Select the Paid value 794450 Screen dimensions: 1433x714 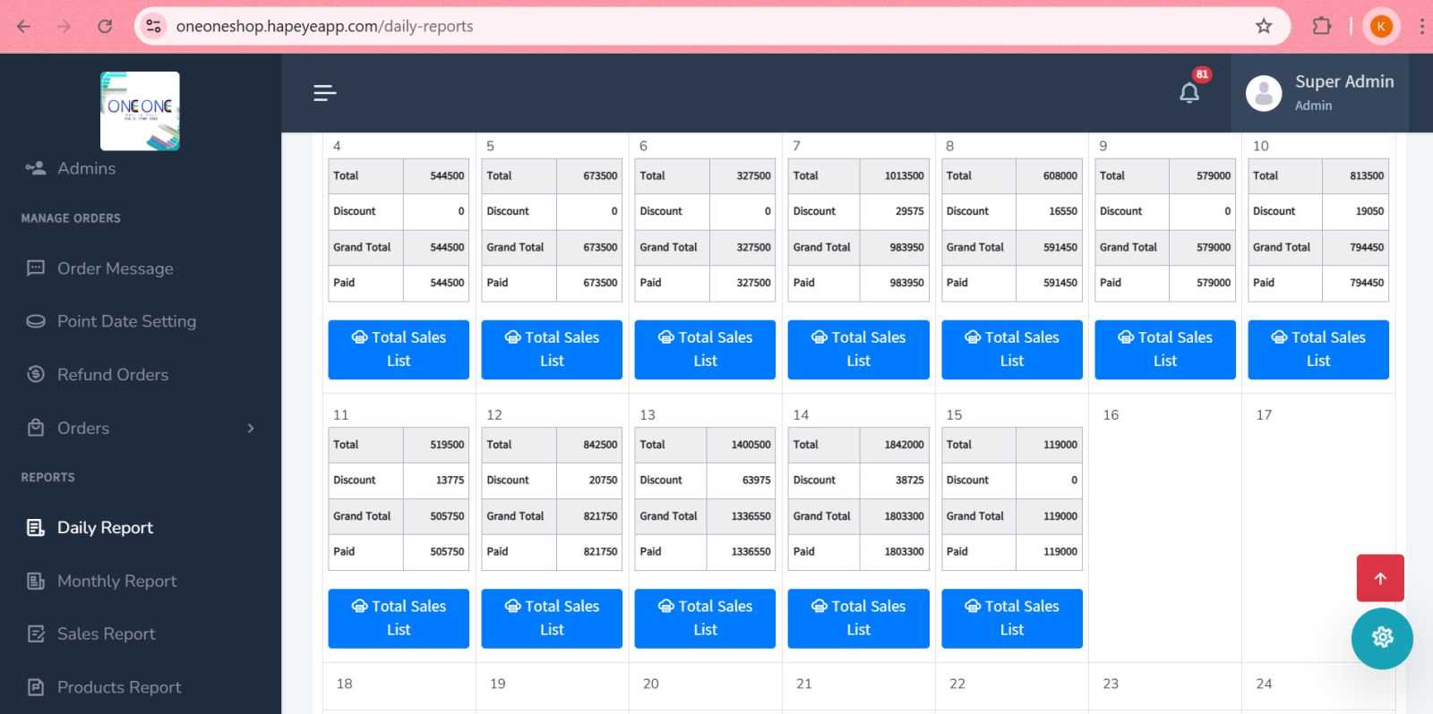pos(1367,283)
